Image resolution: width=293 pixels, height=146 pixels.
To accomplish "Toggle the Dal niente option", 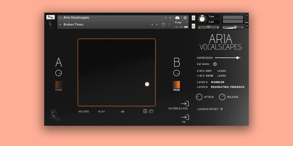I will (x=215, y=64).
